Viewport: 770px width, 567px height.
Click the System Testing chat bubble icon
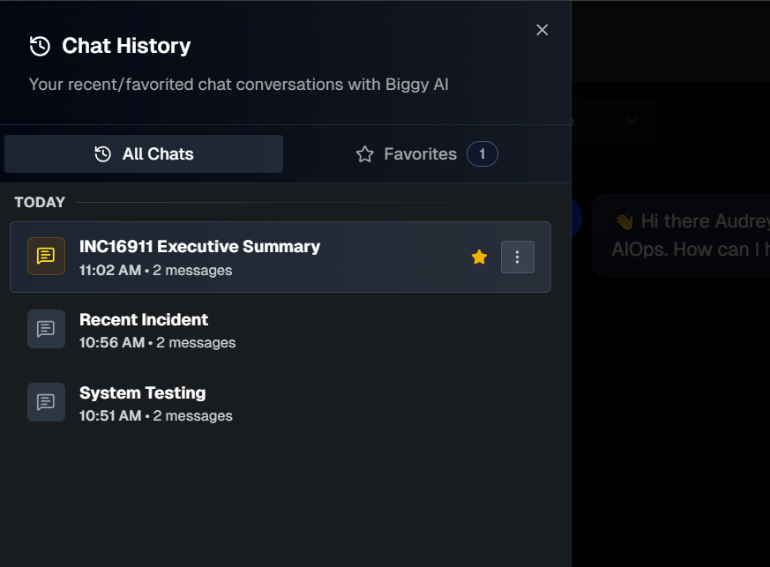[x=46, y=402]
